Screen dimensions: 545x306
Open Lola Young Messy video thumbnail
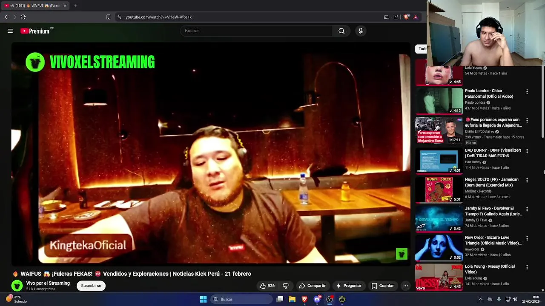click(439, 277)
